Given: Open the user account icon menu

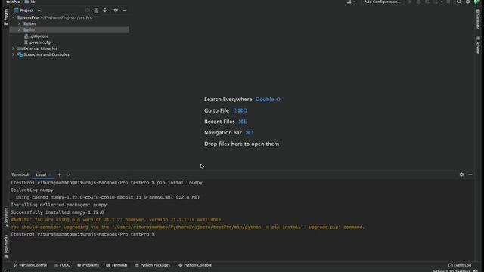Looking at the screenshot, I should coord(351,2).
